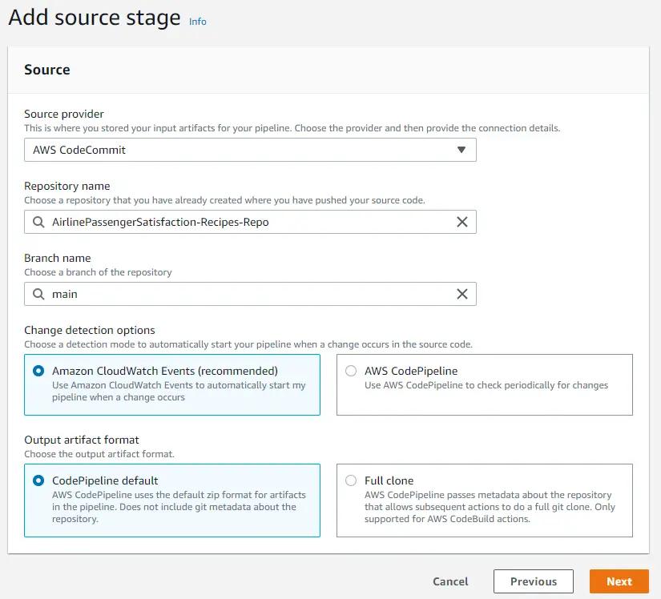Click the Repository name search field
661x599 pixels.
tap(250, 222)
